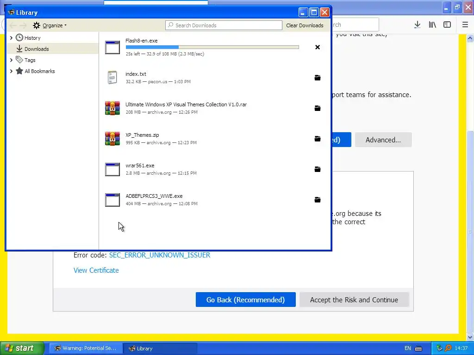Open containing folder for ADBEFLPRCS3_WWE.exe
This screenshot has width=474, height=355.
pos(318,200)
